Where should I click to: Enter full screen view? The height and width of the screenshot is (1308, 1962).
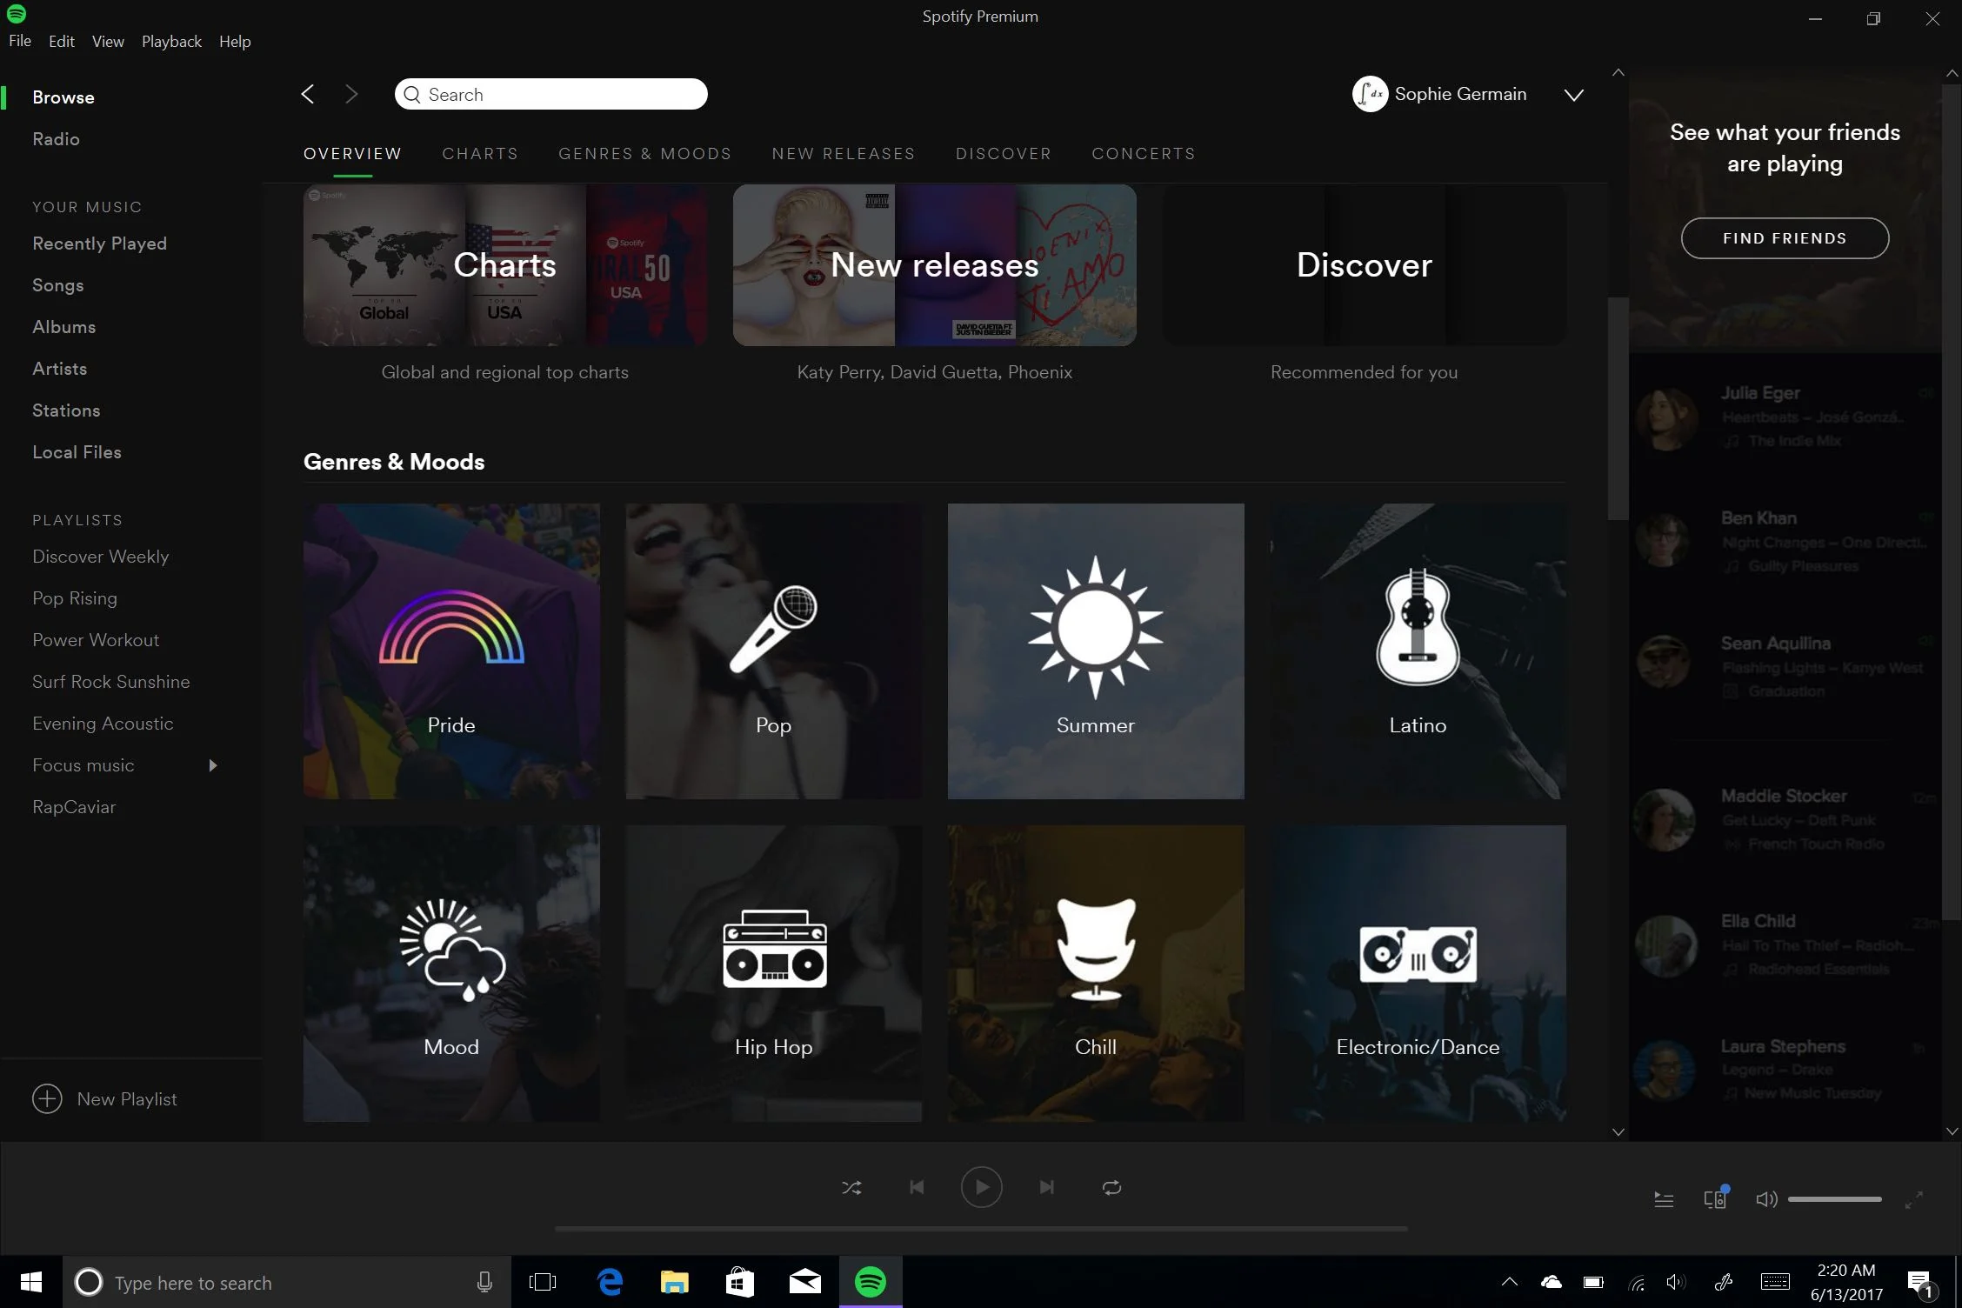pyautogui.click(x=1913, y=1200)
